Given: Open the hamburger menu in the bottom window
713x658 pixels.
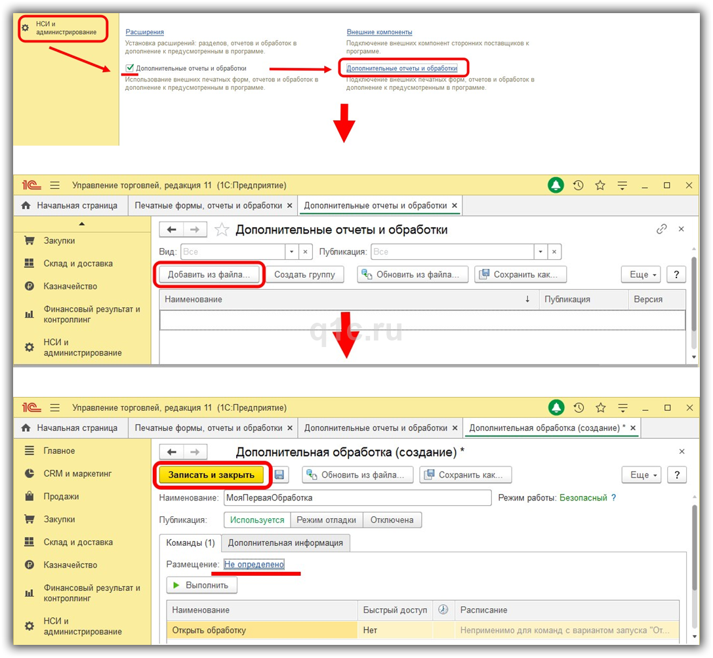Looking at the screenshot, I should tap(55, 407).
